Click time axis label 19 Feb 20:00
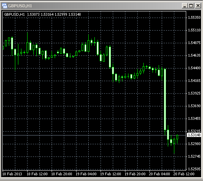203x181 pixels. (135, 174)
